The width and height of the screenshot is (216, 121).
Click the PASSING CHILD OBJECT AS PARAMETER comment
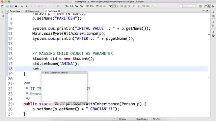[x=73, y=53]
